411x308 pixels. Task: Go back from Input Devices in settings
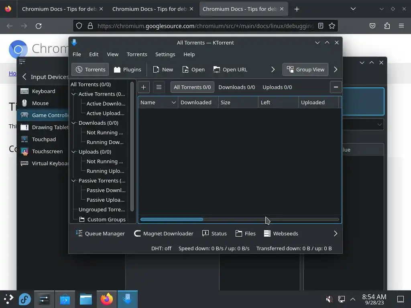[x=24, y=77]
